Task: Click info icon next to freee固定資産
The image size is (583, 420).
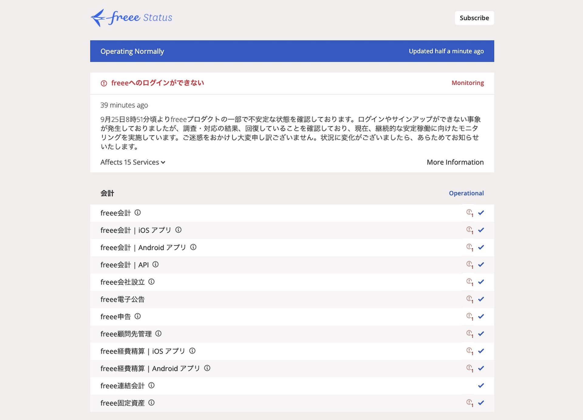Action: click(151, 403)
